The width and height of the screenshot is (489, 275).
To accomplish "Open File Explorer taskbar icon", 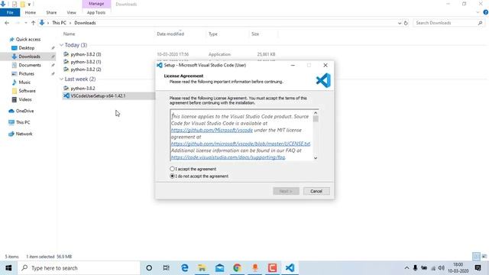I will pos(202,268).
